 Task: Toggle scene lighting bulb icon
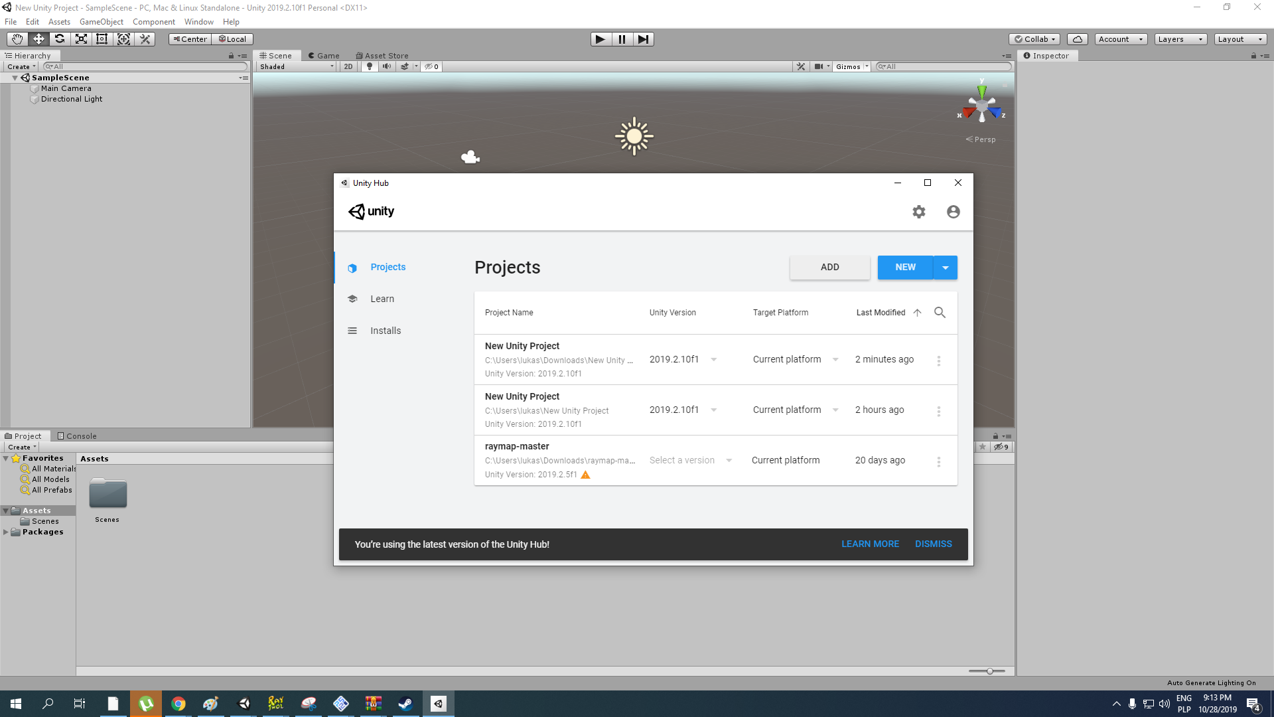[x=370, y=66]
